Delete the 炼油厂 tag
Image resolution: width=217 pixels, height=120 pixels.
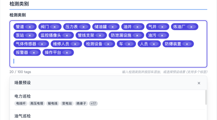[191, 27]
